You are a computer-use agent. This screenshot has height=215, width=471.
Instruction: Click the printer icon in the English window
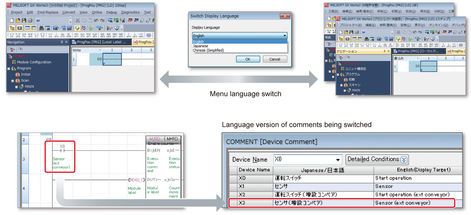tap(30, 20)
